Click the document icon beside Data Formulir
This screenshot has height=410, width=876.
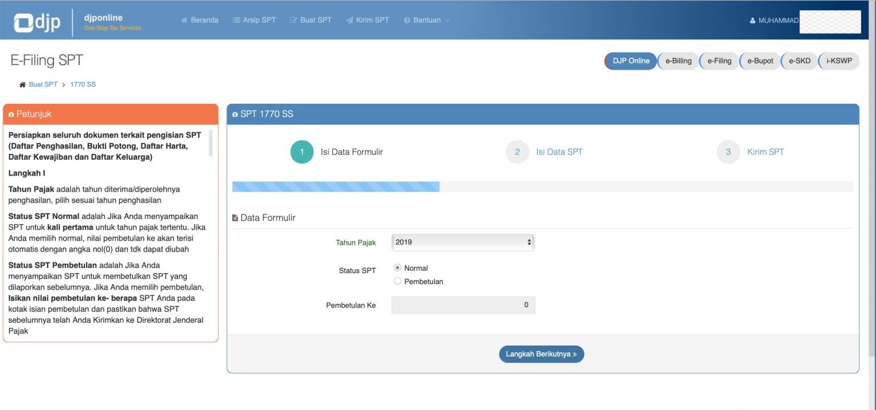(x=234, y=217)
